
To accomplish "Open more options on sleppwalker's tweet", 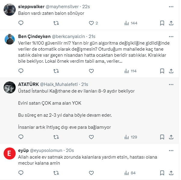I will 171,6.
